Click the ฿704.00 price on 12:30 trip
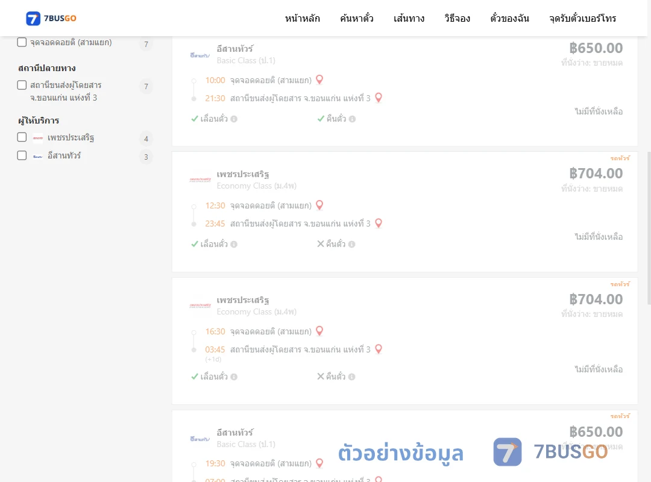 (596, 174)
